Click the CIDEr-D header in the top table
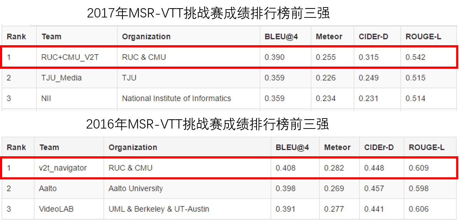The width and height of the screenshot is (459, 220). [373, 36]
